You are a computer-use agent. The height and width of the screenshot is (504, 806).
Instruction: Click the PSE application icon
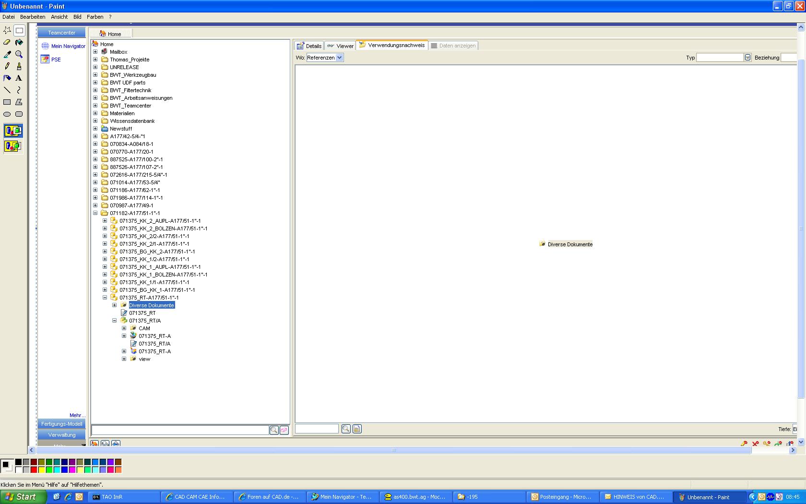coord(45,60)
